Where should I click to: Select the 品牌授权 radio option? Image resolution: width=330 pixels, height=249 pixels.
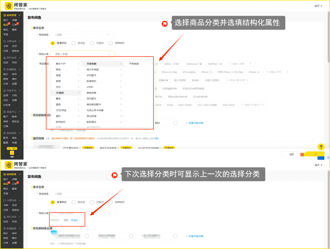(x=111, y=43)
